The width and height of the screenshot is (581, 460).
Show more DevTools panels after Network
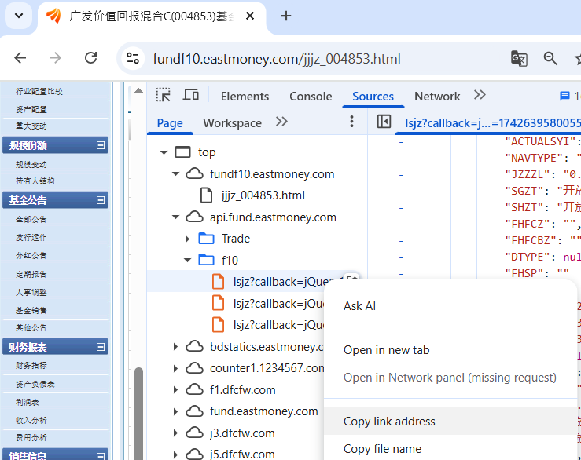[480, 95]
